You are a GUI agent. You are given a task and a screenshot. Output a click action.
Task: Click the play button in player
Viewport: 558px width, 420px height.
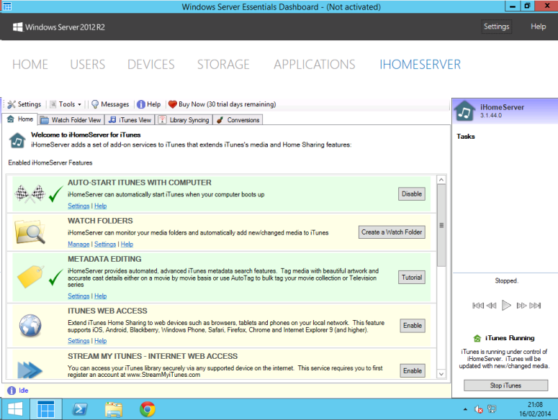click(506, 305)
